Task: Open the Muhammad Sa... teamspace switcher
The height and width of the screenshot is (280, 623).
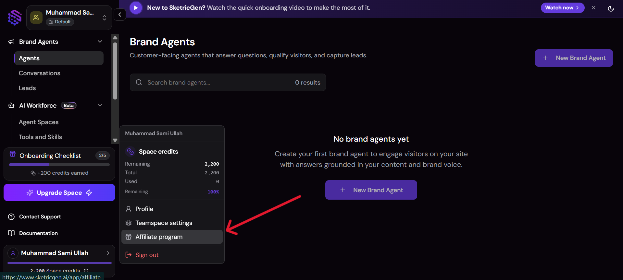Action: (x=69, y=17)
